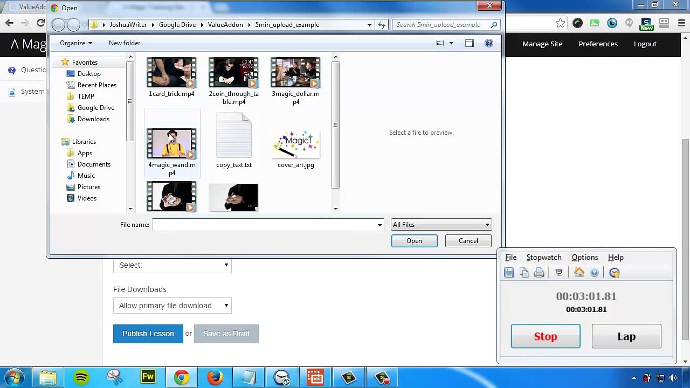The image size is (690, 388).
Task: Launch Firefox from the taskbar
Action: tap(215, 377)
